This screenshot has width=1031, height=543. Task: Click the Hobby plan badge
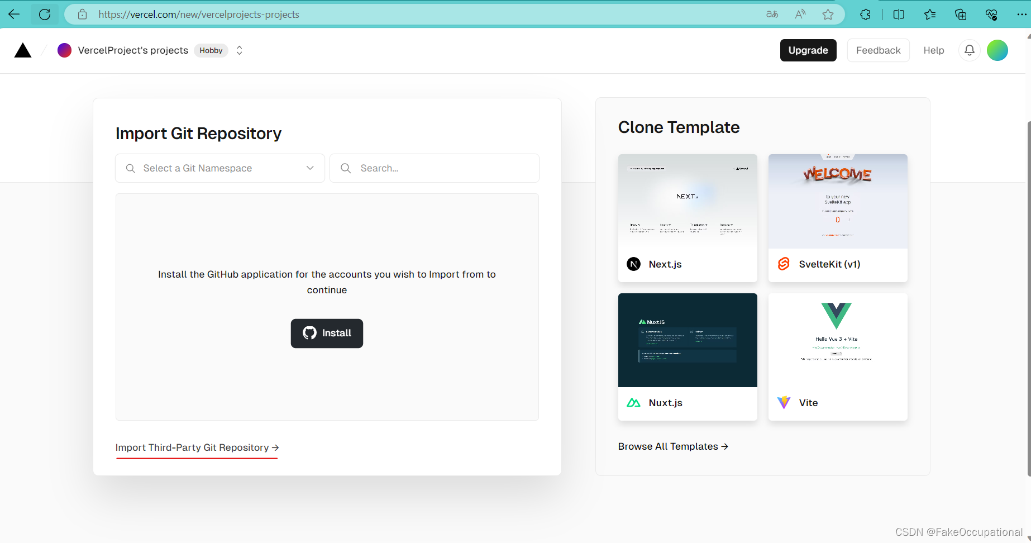click(x=211, y=50)
